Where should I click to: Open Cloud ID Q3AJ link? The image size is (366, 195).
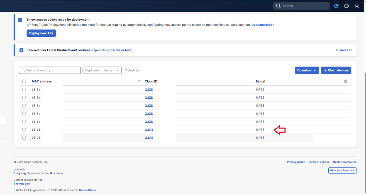tap(149, 130)
